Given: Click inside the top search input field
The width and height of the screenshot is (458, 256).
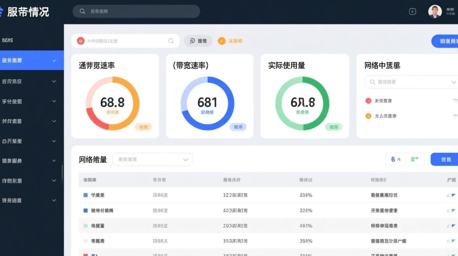Looking at the screenshot, I should point(136,11).
